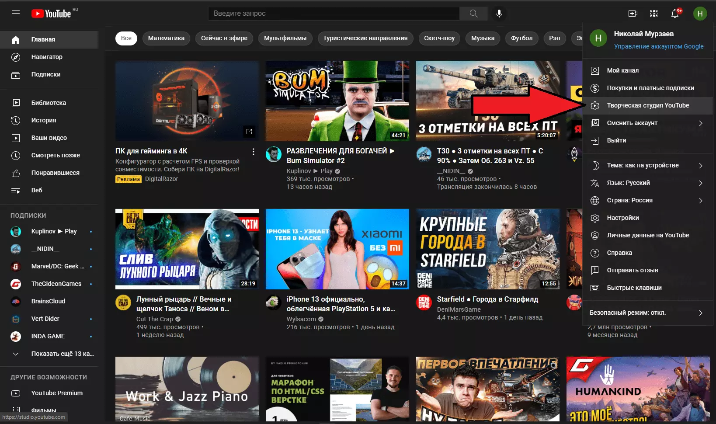Select Отправить отзыв menu item

[x=648, y=270]
